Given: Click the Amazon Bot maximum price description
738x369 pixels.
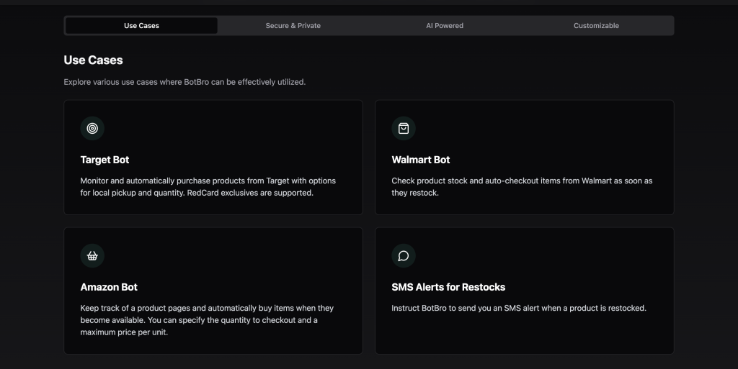Looking at the screenshot, I should coord(207,320).
